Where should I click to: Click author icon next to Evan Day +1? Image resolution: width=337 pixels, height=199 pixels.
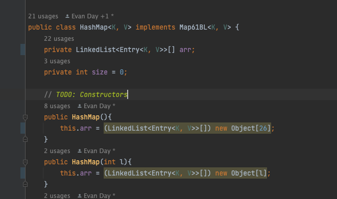click(67, 16)
